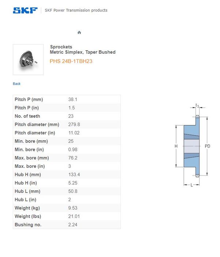
Task: Click the Bushing no. row label
Action: (x=28, y=225)
